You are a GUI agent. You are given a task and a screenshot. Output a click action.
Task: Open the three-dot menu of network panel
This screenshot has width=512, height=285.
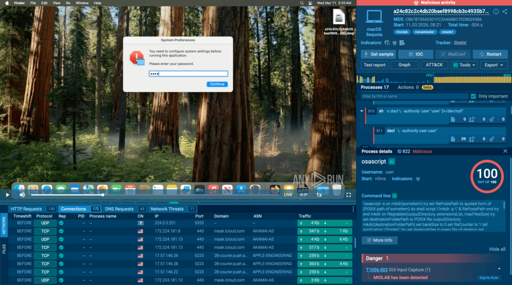coord(353,209)
